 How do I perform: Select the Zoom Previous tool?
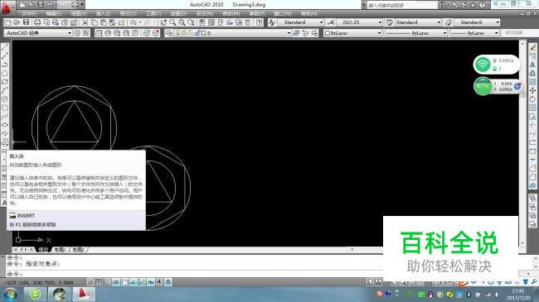191,22
